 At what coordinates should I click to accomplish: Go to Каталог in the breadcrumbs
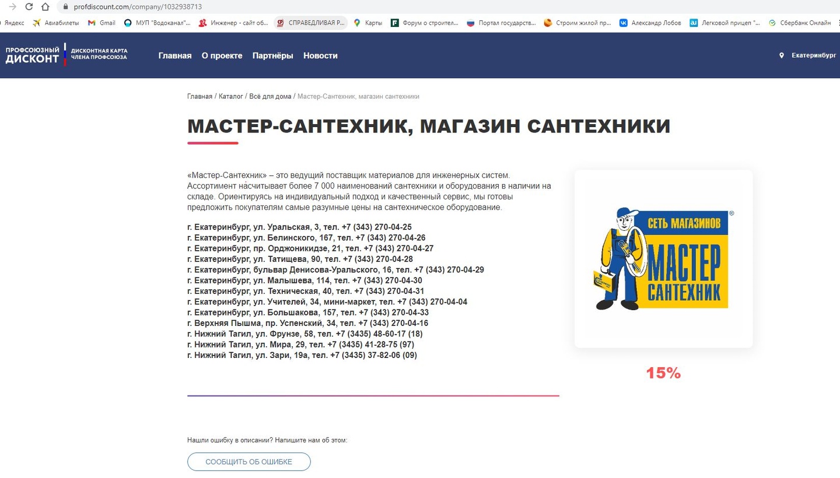point(231,96)
